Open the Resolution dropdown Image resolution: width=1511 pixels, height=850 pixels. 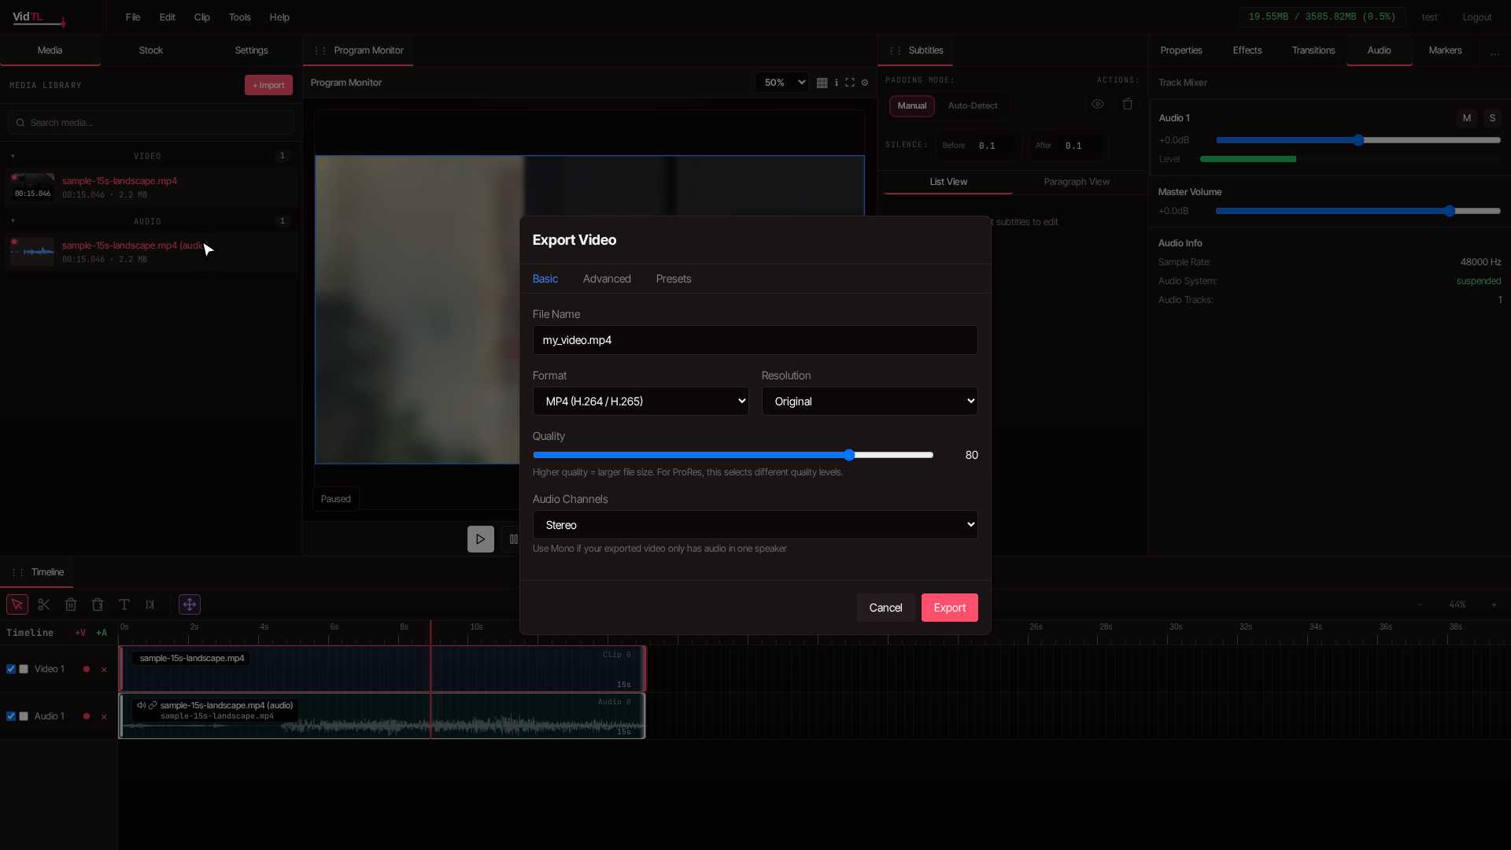point(870,401)
